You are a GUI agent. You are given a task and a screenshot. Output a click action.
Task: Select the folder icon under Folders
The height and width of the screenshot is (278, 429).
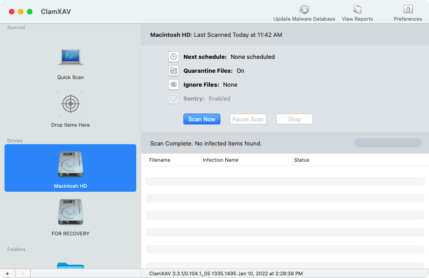(71, 265)
